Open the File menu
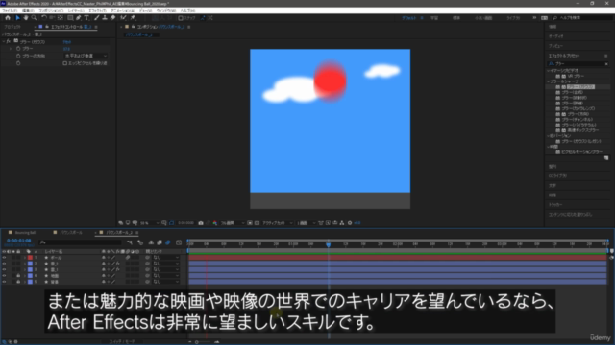 coord(10,11)
